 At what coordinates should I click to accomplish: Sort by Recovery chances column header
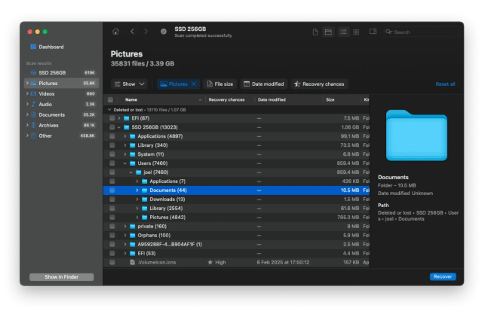226,99
